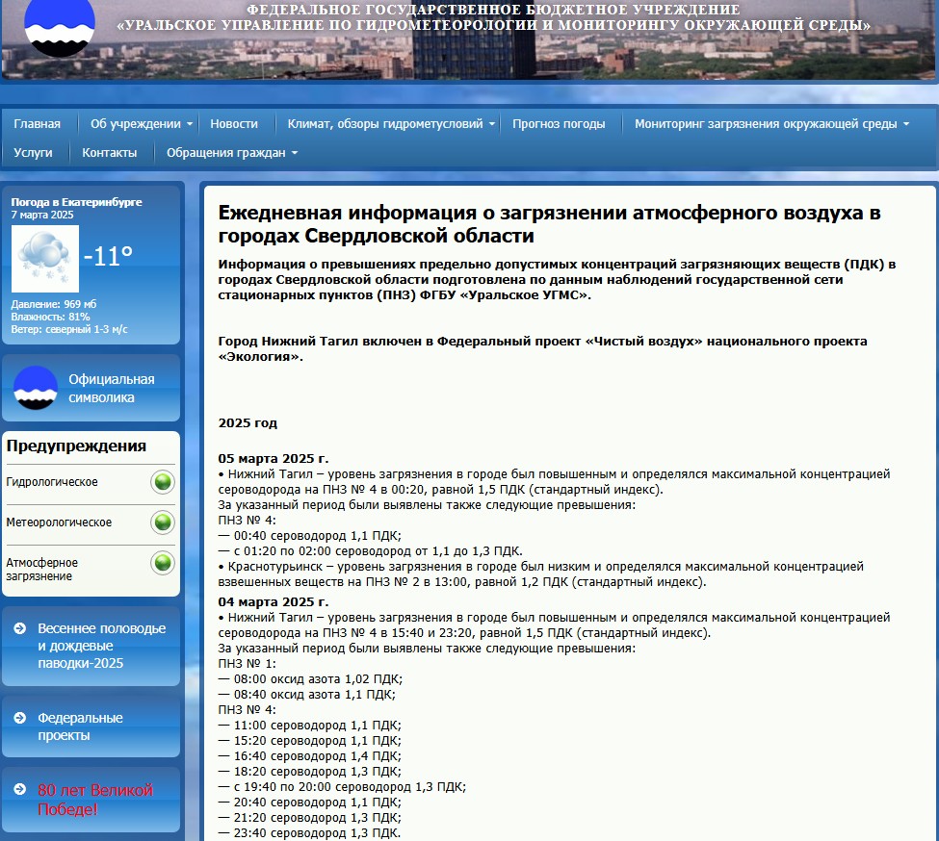Click the green Hydrological warning indicator

click(163, 482)
